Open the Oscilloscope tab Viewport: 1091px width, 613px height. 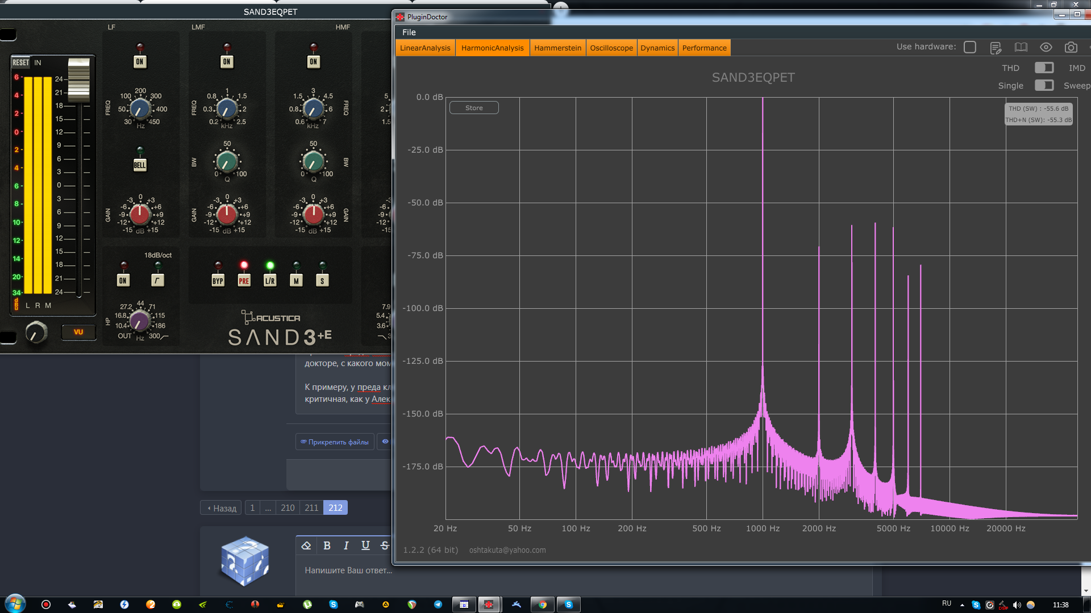click(x=611, y=48)
